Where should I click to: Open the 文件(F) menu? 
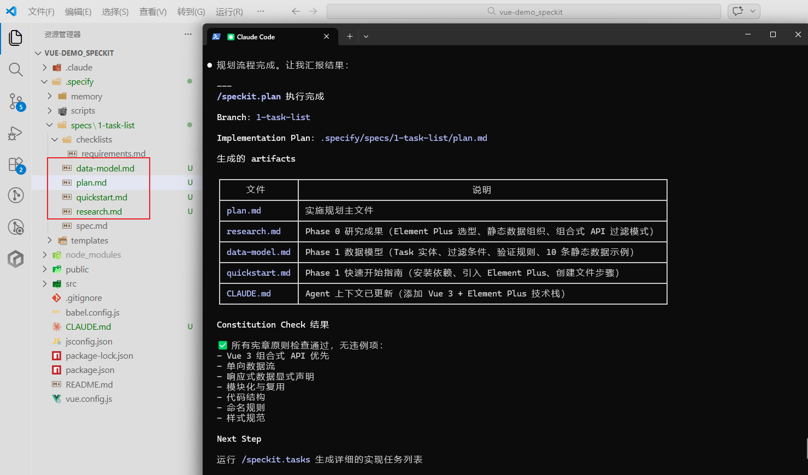[x=42, y=12]
